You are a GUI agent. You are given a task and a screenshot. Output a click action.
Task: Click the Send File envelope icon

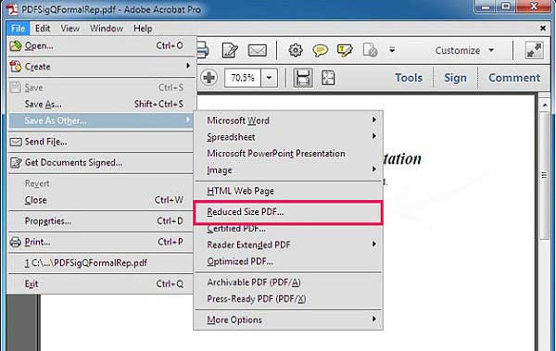[x=15, y=142]
